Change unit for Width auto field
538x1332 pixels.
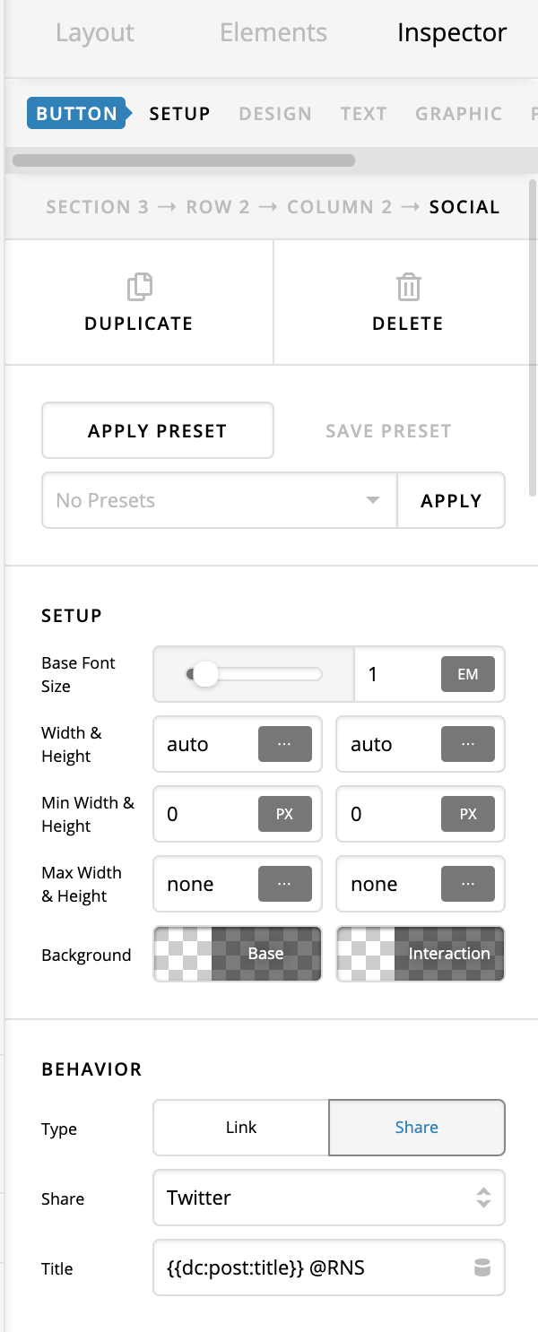point(284,744)
